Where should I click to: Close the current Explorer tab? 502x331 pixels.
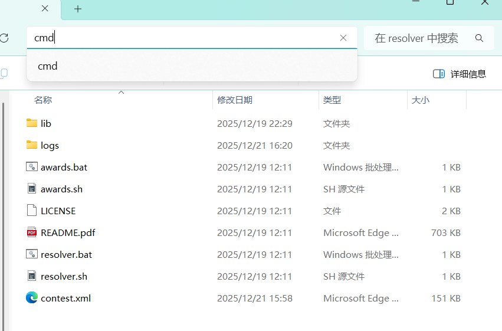pos(45,9)
